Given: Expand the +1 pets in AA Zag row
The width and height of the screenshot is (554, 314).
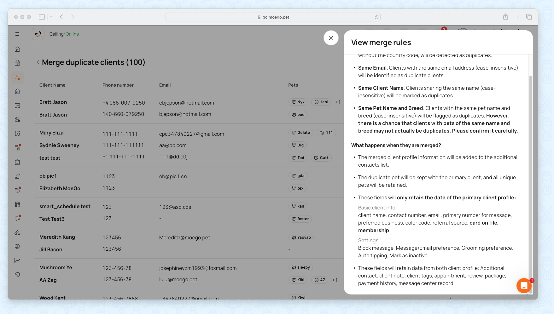Looking at the screenshot, I should [335, 280].
